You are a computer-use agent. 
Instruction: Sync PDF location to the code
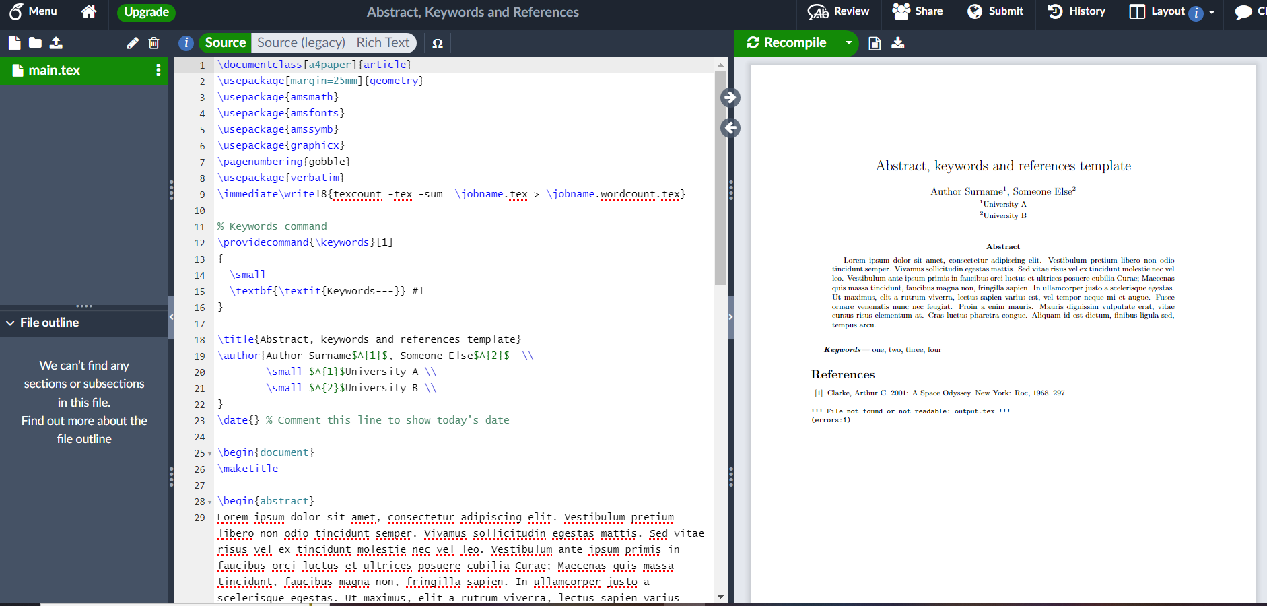click(730, 128)
